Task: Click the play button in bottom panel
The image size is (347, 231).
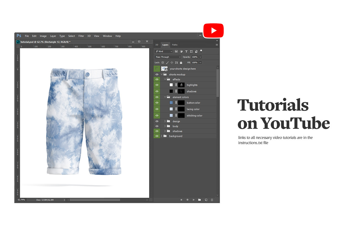Action: click(193, 200)
